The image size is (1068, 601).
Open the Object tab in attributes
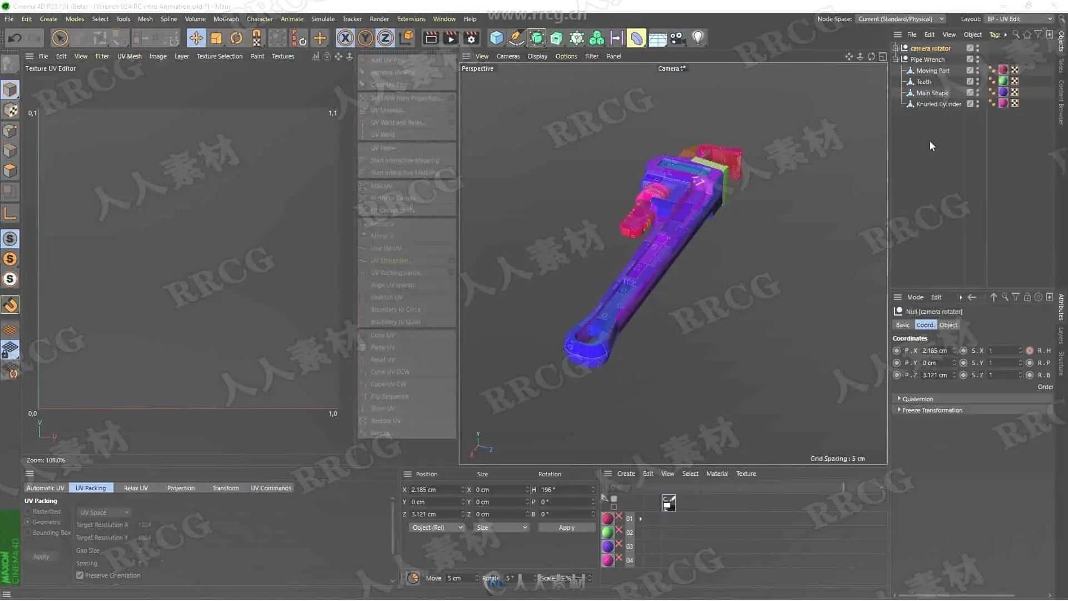coord(948,325)
